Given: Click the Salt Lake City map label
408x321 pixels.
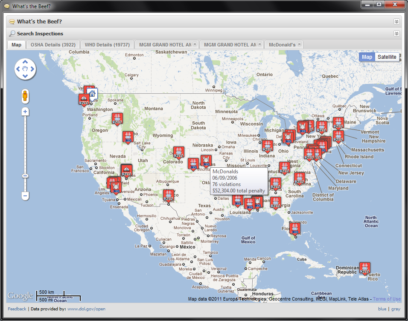Looking at the screenshot, I should pos(142,145).
